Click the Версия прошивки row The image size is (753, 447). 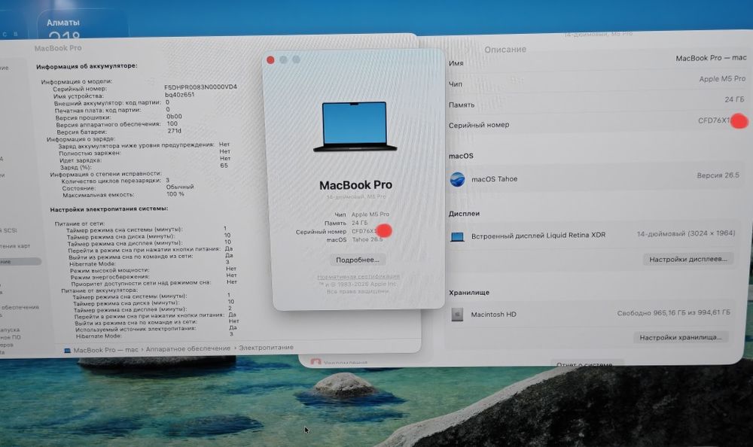pyautogui.click(x=118, y=117)
